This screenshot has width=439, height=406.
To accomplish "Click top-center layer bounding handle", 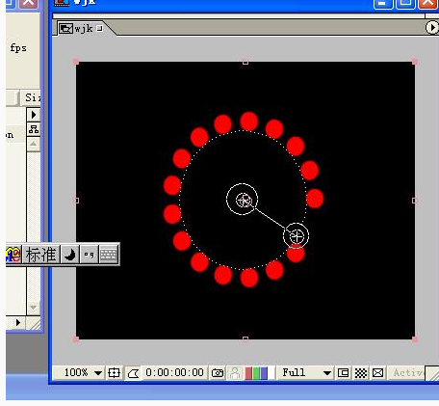I will [x=245, y=63].
